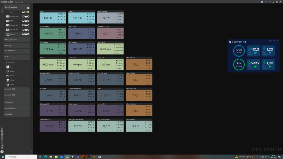Image resolution: width=283 pixels, height=159 pixels.
Task: Open the L-Connect icon on the taskbar
Action: tap(89, 157)
